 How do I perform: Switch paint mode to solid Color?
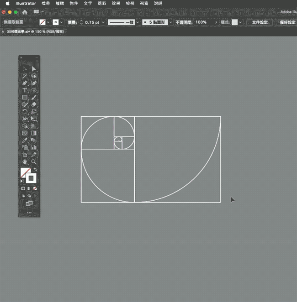click(23, 188)
